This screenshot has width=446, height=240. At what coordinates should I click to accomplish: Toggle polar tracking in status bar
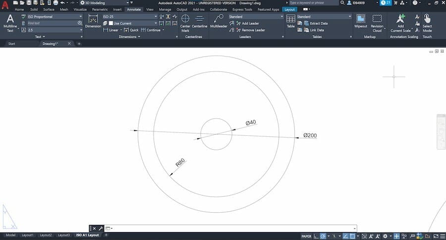pyautogui.click(x=323, y=236)
